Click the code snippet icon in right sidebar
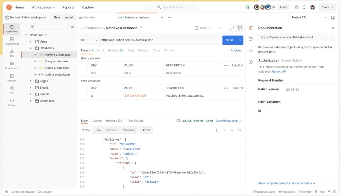The image size is (341, 196). click(251, 51)
